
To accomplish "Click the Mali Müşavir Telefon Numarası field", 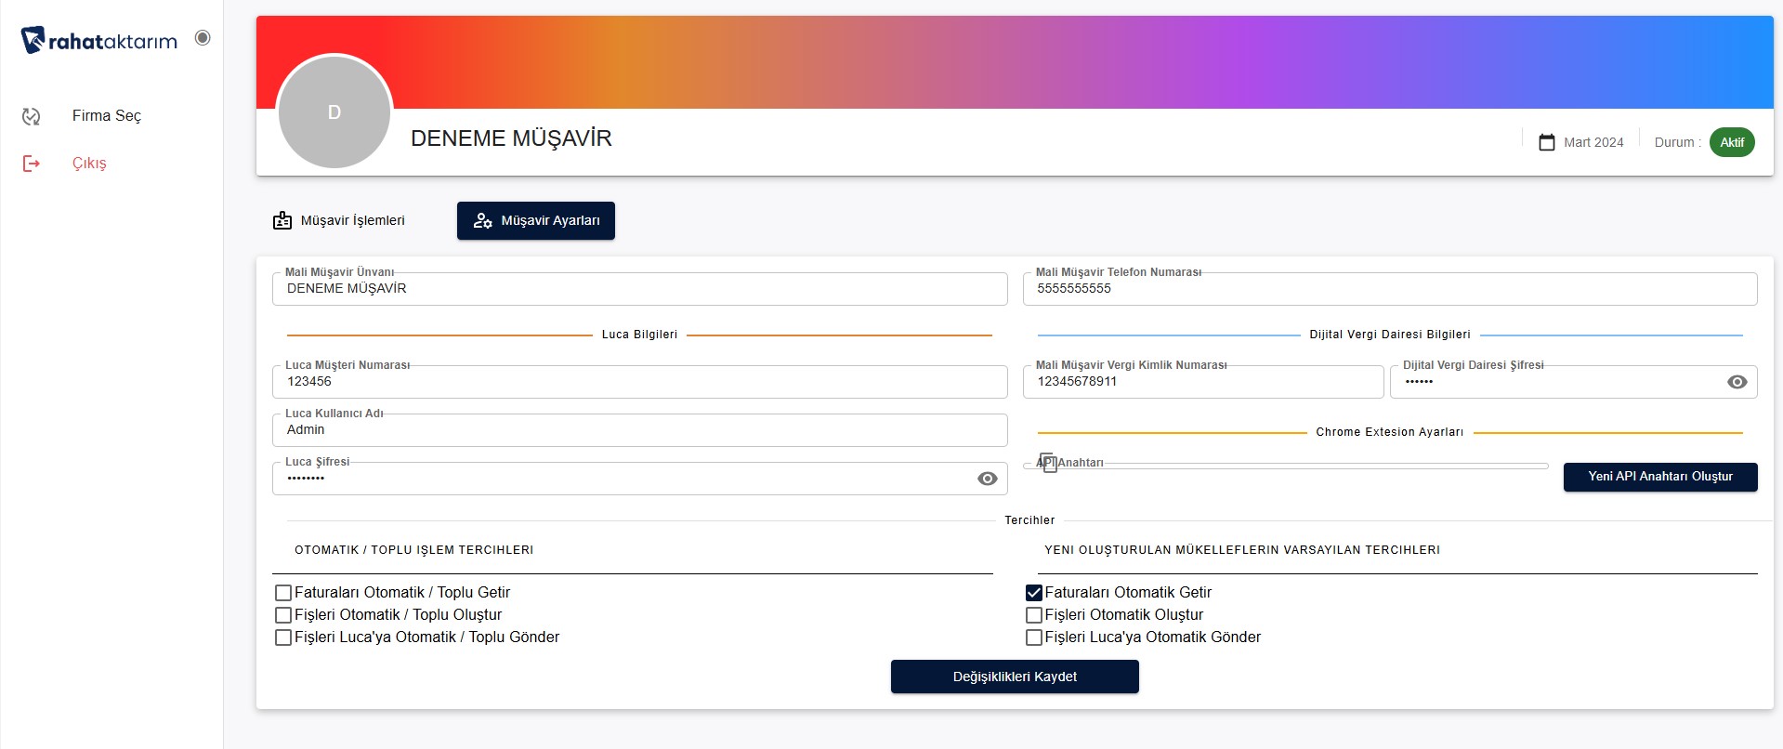I will point(1389,289).
